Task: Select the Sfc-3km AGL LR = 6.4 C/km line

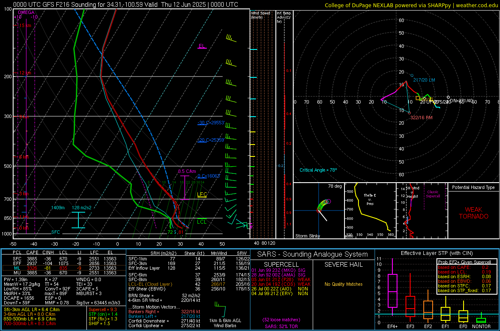Action: point(32,309)
